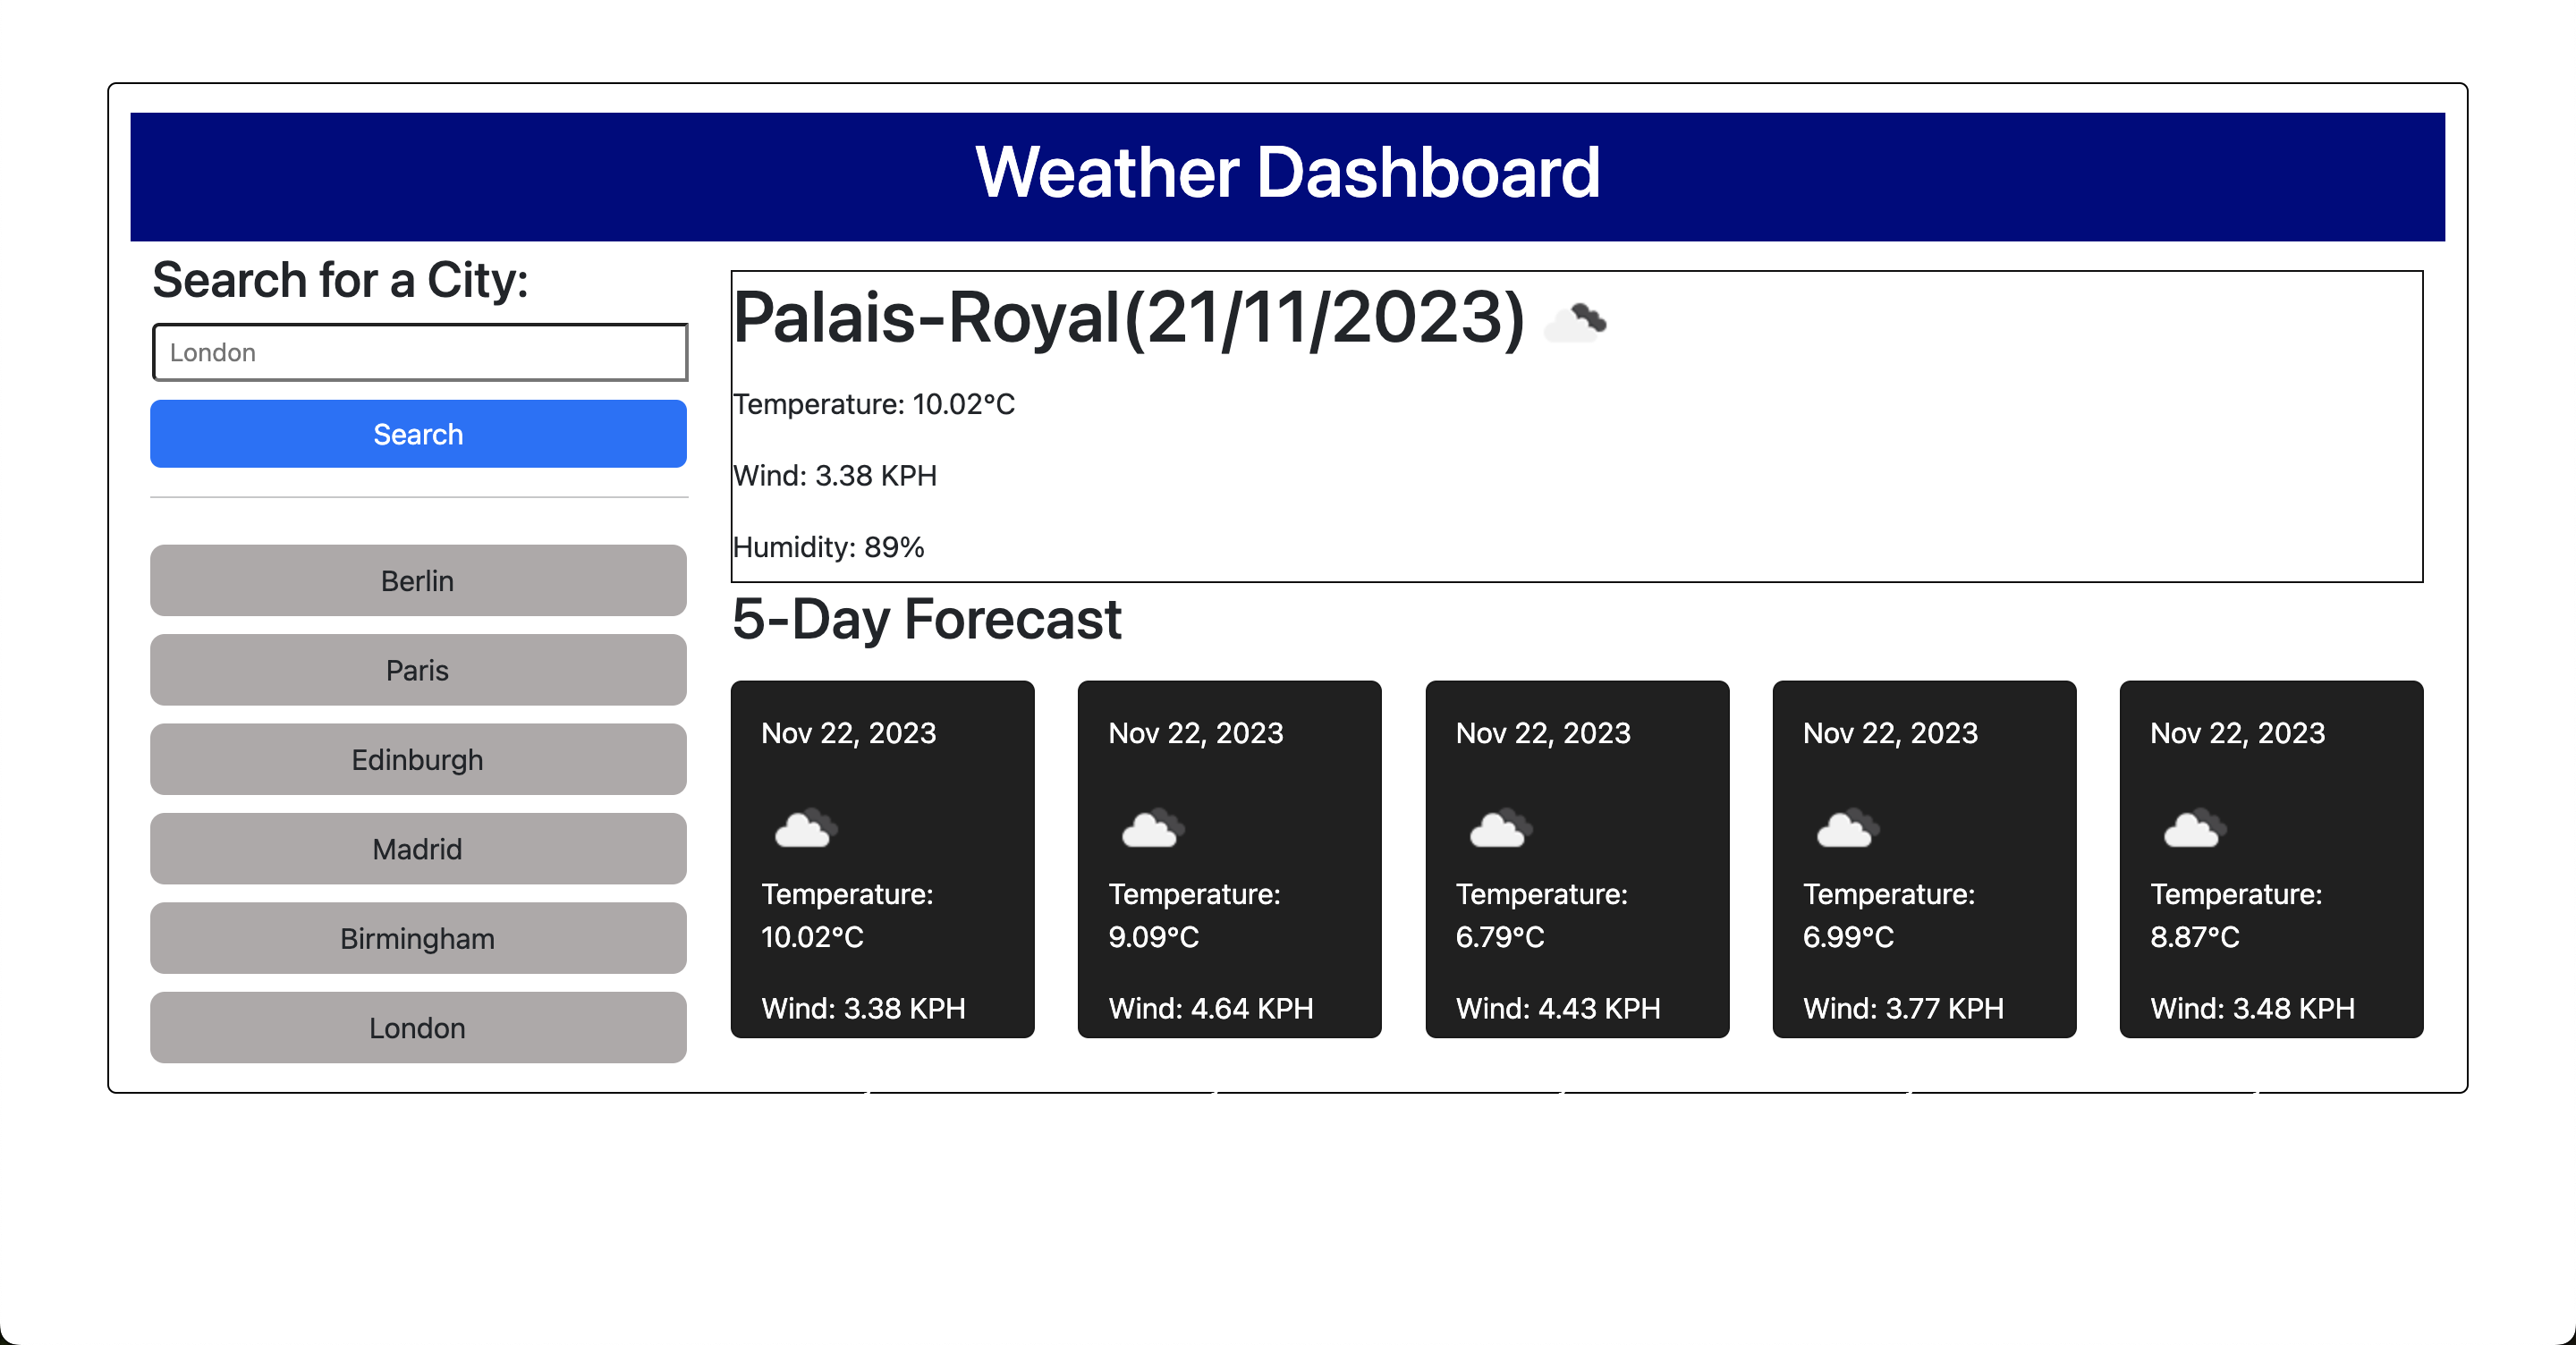Choose Edinburgh in the history list

click(x=418, y=759)
